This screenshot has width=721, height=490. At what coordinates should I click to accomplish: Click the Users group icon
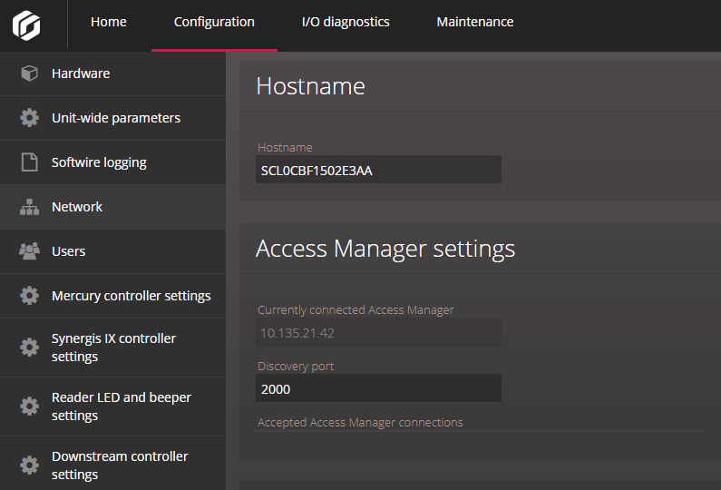pos(29,251)
